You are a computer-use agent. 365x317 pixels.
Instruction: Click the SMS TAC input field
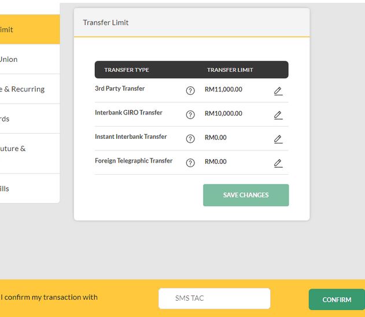pos(214,298)
